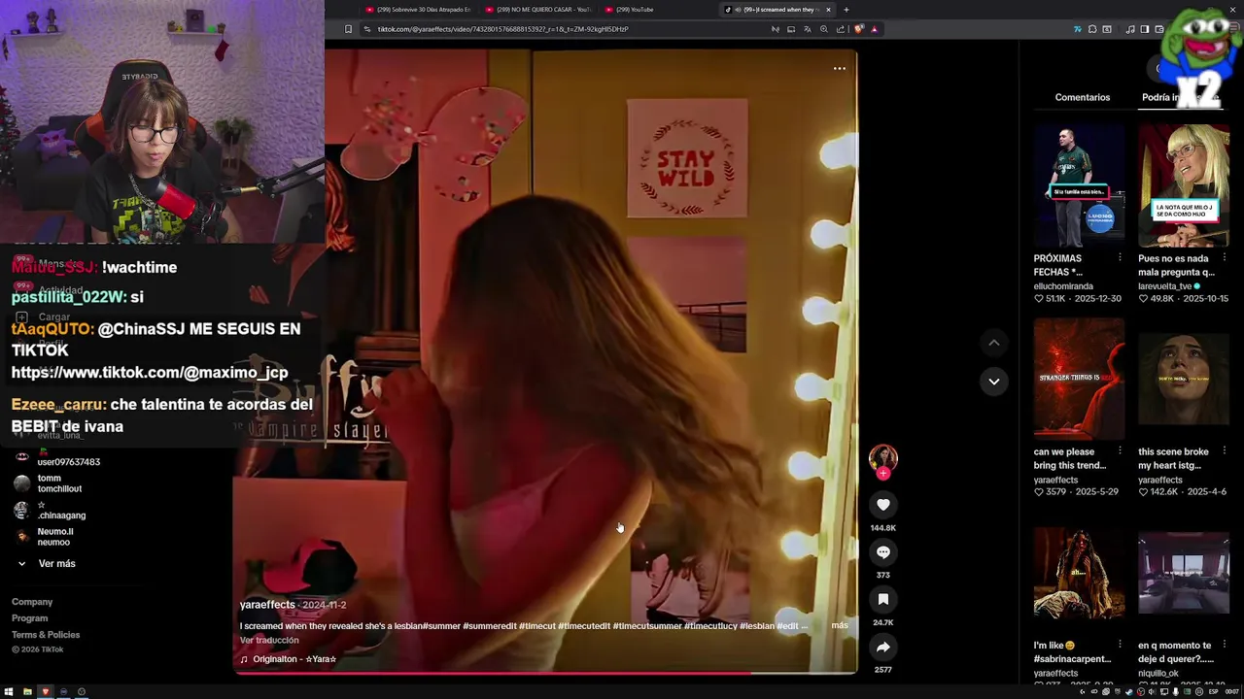The image size is (1244, 699).
Task: Open File Explorer in the taskbar
Action: [27, 692]
